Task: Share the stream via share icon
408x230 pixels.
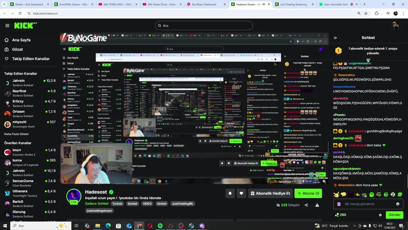Action: coord(306,205)
